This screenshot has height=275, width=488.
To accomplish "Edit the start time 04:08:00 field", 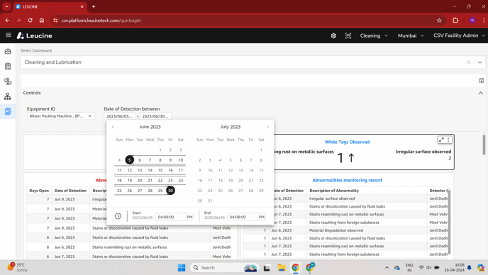I will point(170,217).
